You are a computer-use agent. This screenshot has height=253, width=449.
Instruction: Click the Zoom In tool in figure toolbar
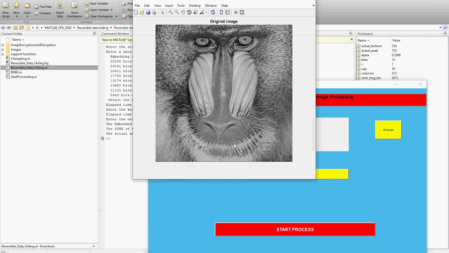tap(170, 12)
